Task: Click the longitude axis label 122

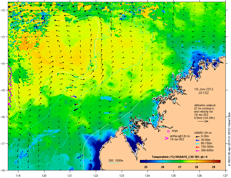Action: pos(96,175)
